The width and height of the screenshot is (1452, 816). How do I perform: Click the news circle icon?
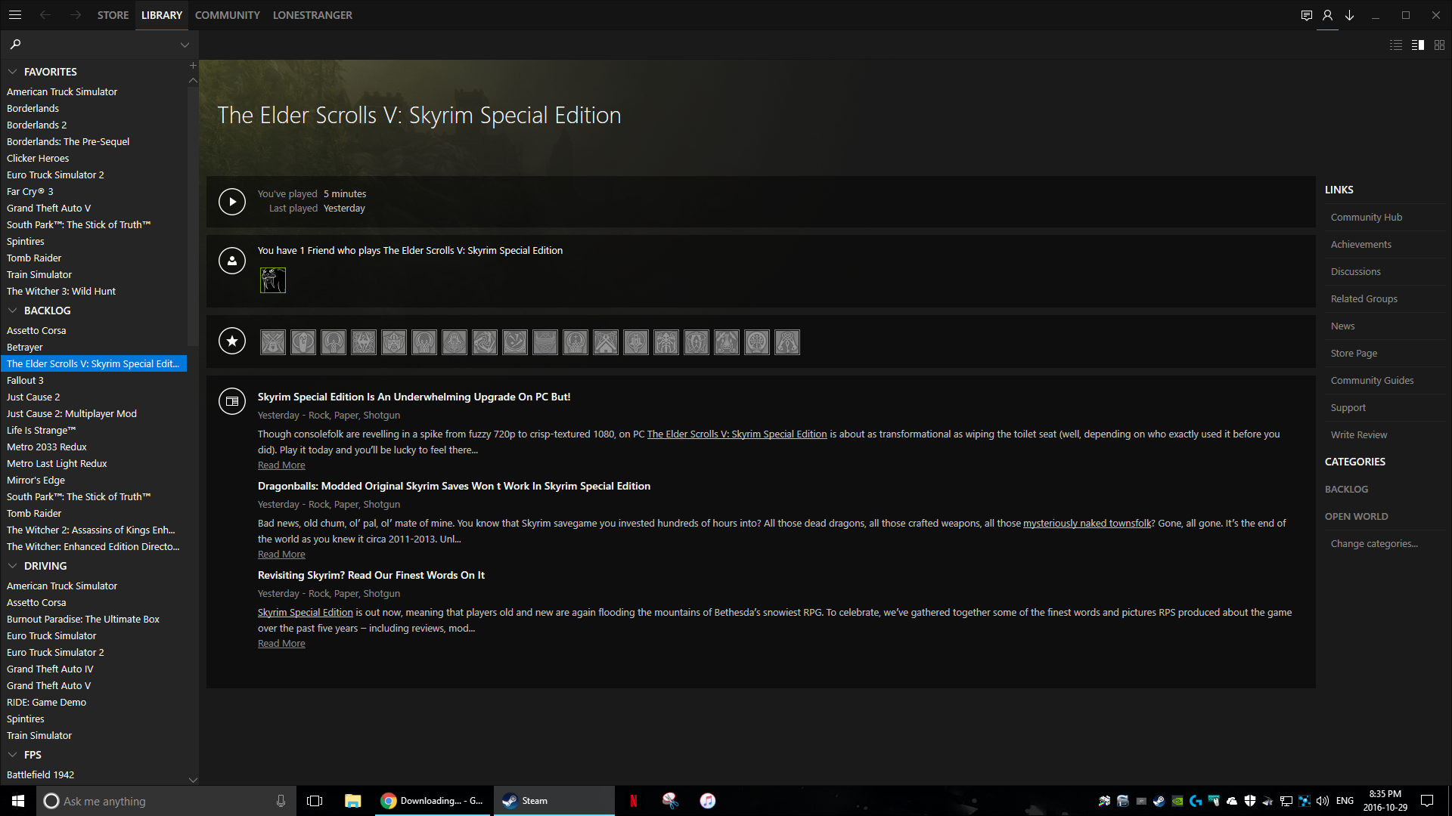pyautogui.click(x=232, y=401)
